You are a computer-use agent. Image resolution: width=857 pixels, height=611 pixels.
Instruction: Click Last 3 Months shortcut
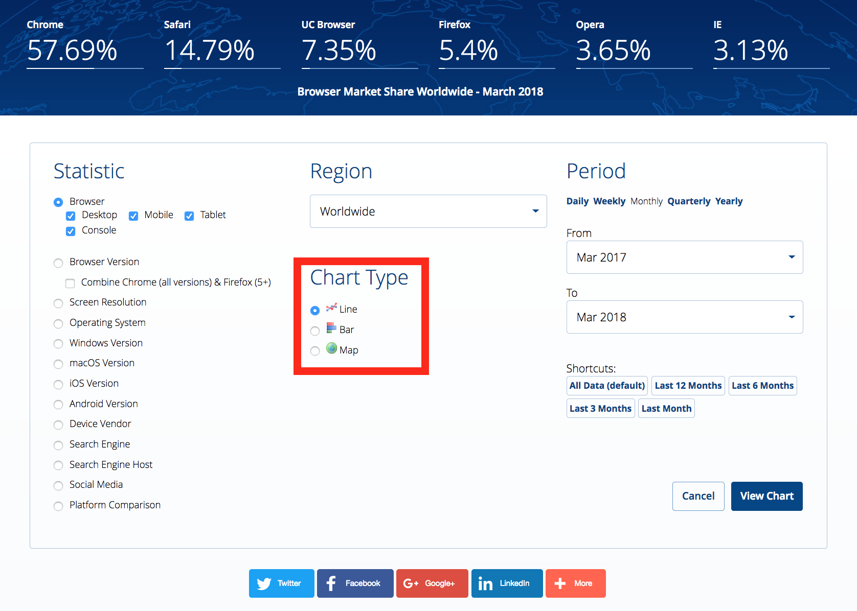(600, 409)
